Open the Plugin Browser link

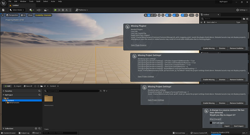click(138, 45)
